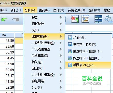This screenshot has width=113, height=93.
Task: Expand the 混合模型(X) submenu
Action: pyautogui.click(x=44, y=56)
